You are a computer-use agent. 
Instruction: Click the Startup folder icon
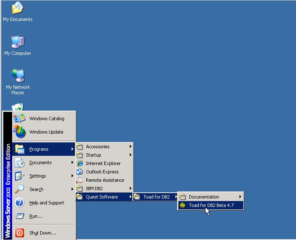click(80, 155)
